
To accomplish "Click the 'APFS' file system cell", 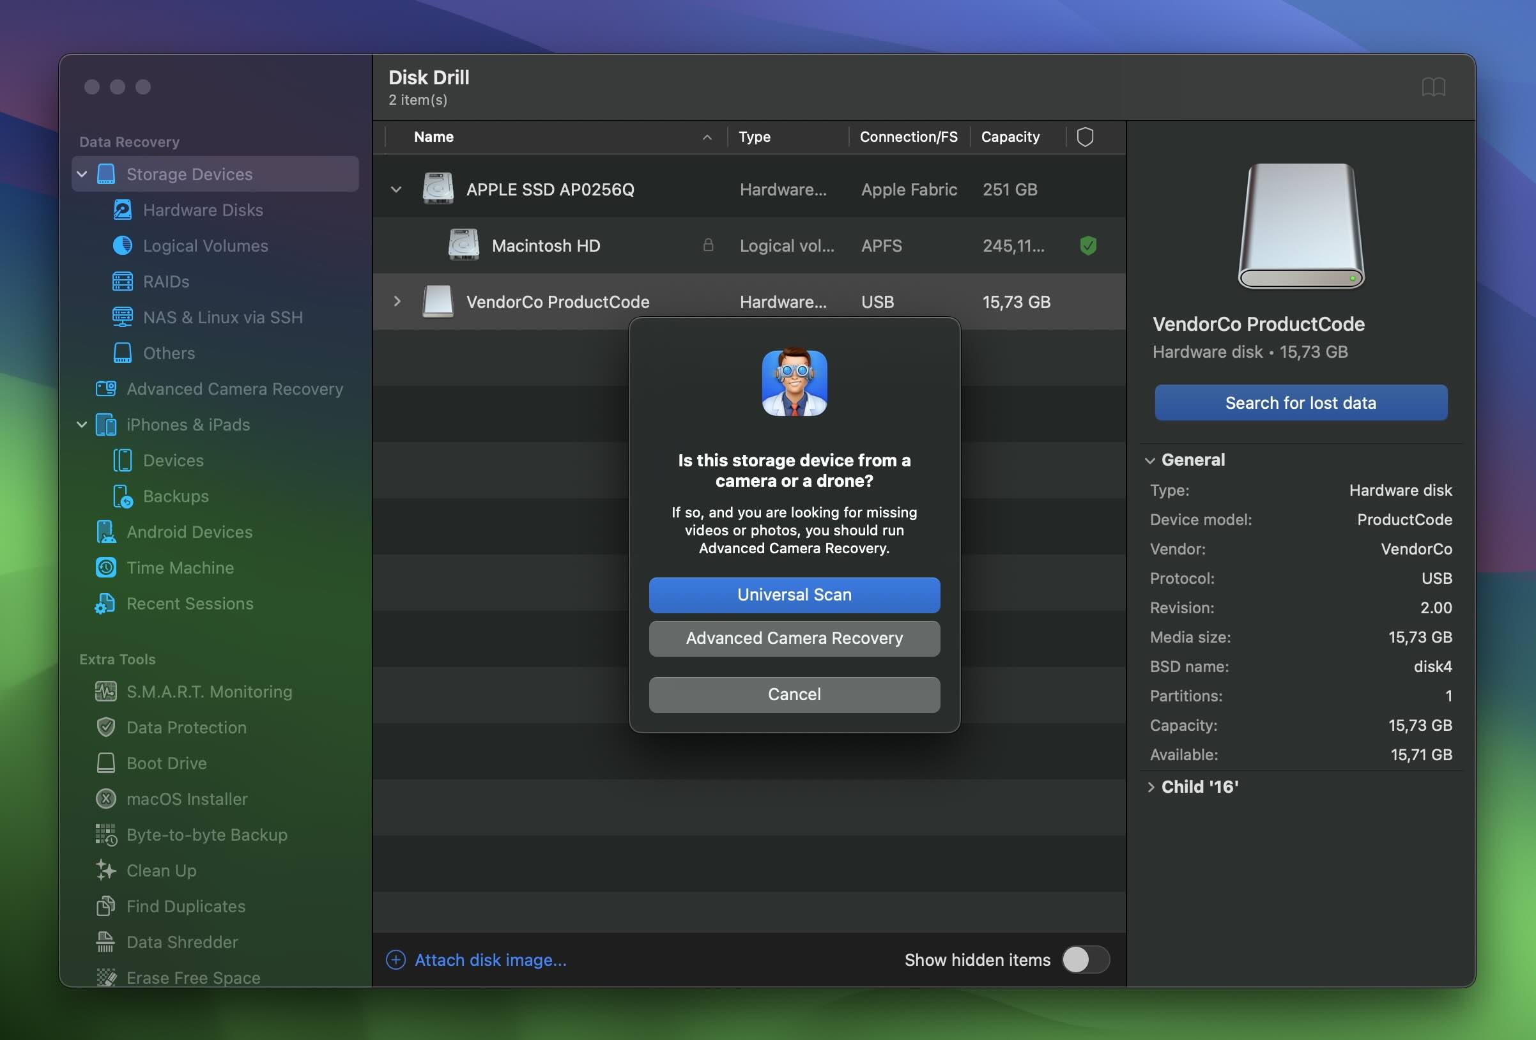I will (x=881, y=246).
